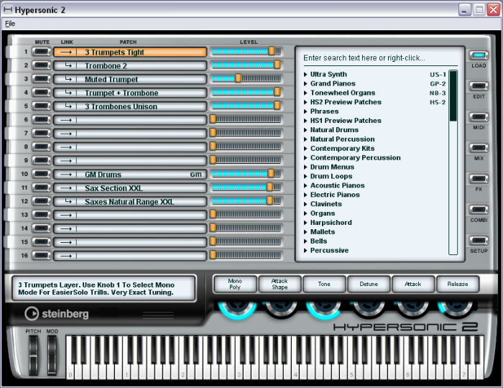Click link arrow on channel 16

(66, 256)
